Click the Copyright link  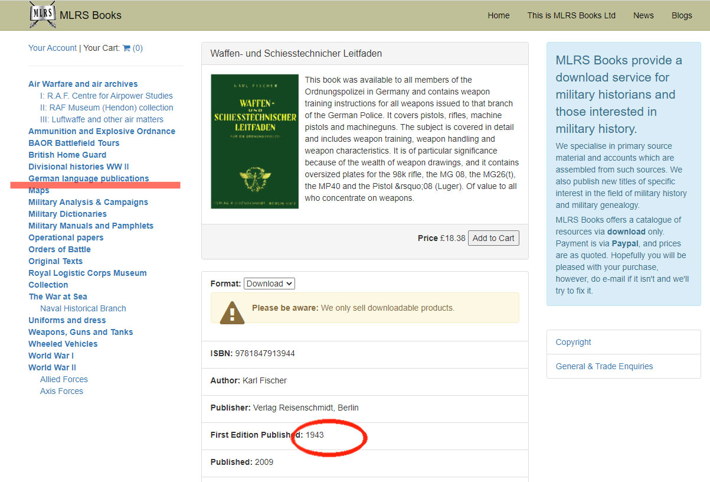point(573,342)
